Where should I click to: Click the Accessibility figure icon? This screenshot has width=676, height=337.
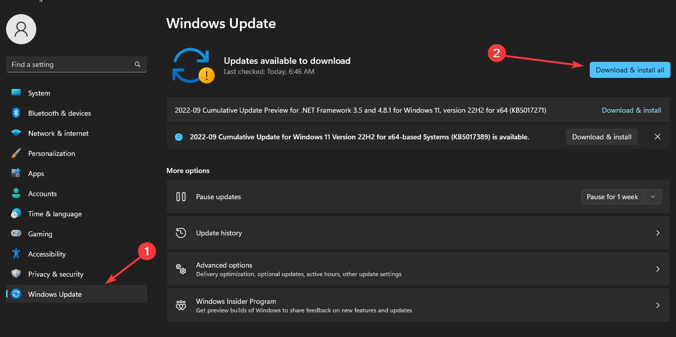pyautogui.click(x=16, y=254)
